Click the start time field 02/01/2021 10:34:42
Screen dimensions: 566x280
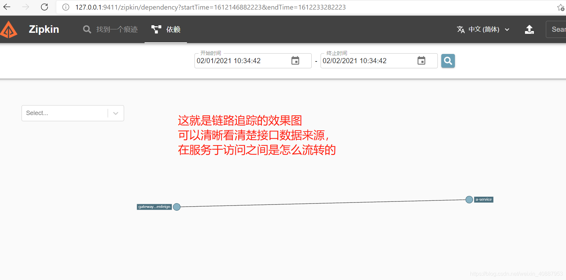(x=253, y=61)
